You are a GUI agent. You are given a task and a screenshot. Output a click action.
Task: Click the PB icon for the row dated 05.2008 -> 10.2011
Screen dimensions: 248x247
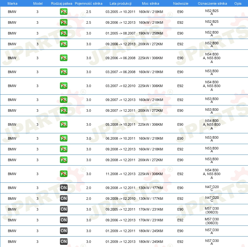click(63, 124)
